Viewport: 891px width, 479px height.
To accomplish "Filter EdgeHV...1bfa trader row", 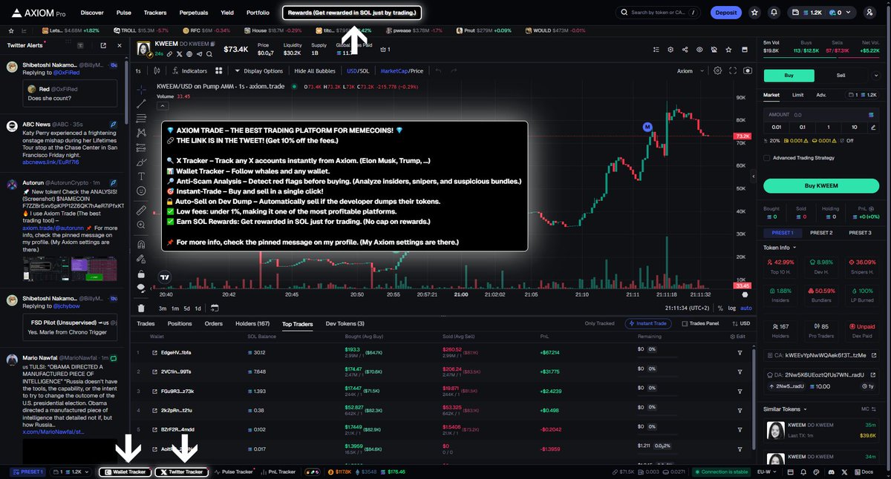I will coord(740,351).
